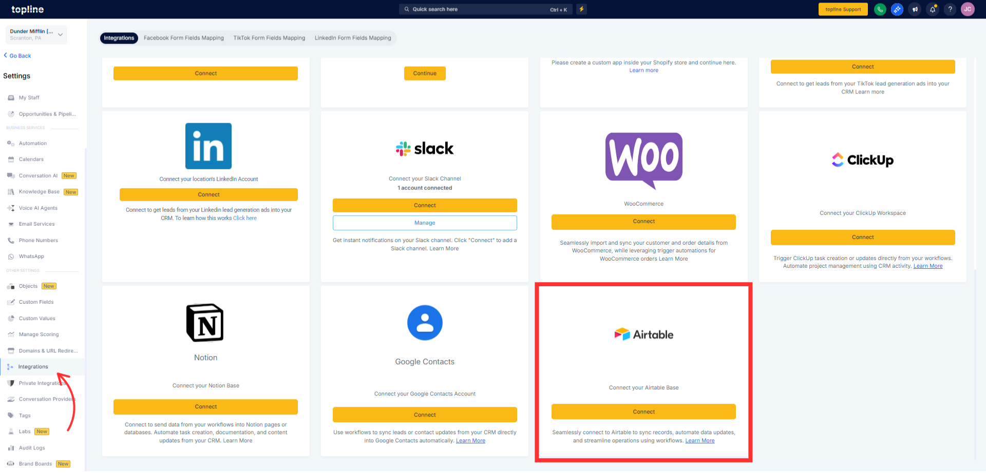The width and height of the screenshot is (986, 473).
Task: Click the Email Services icon
Action: coord(11,224)
